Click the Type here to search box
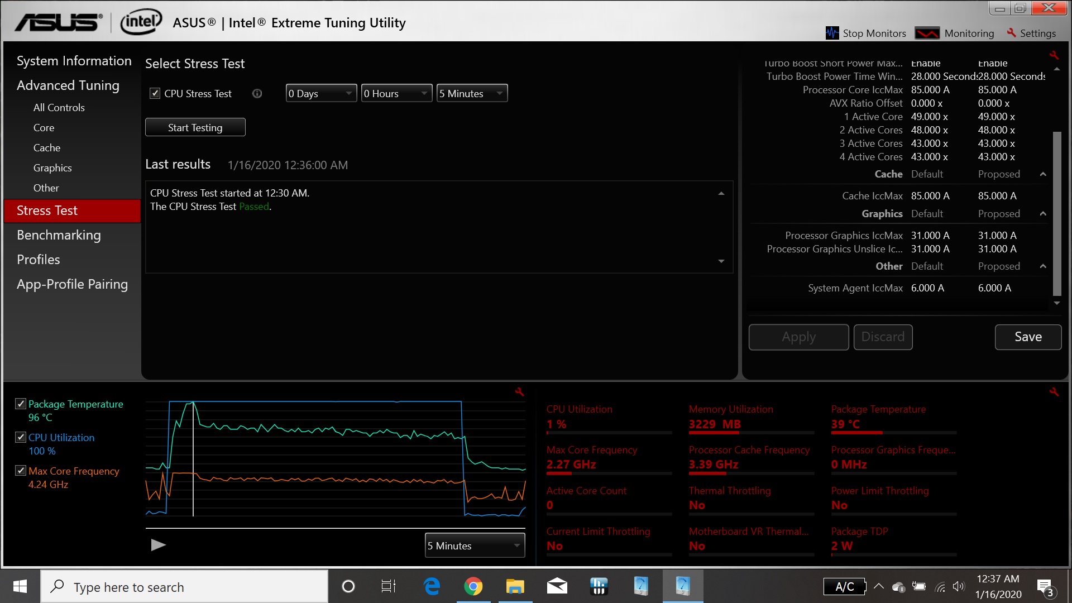The image size is (1072, 603). point(184,587)
